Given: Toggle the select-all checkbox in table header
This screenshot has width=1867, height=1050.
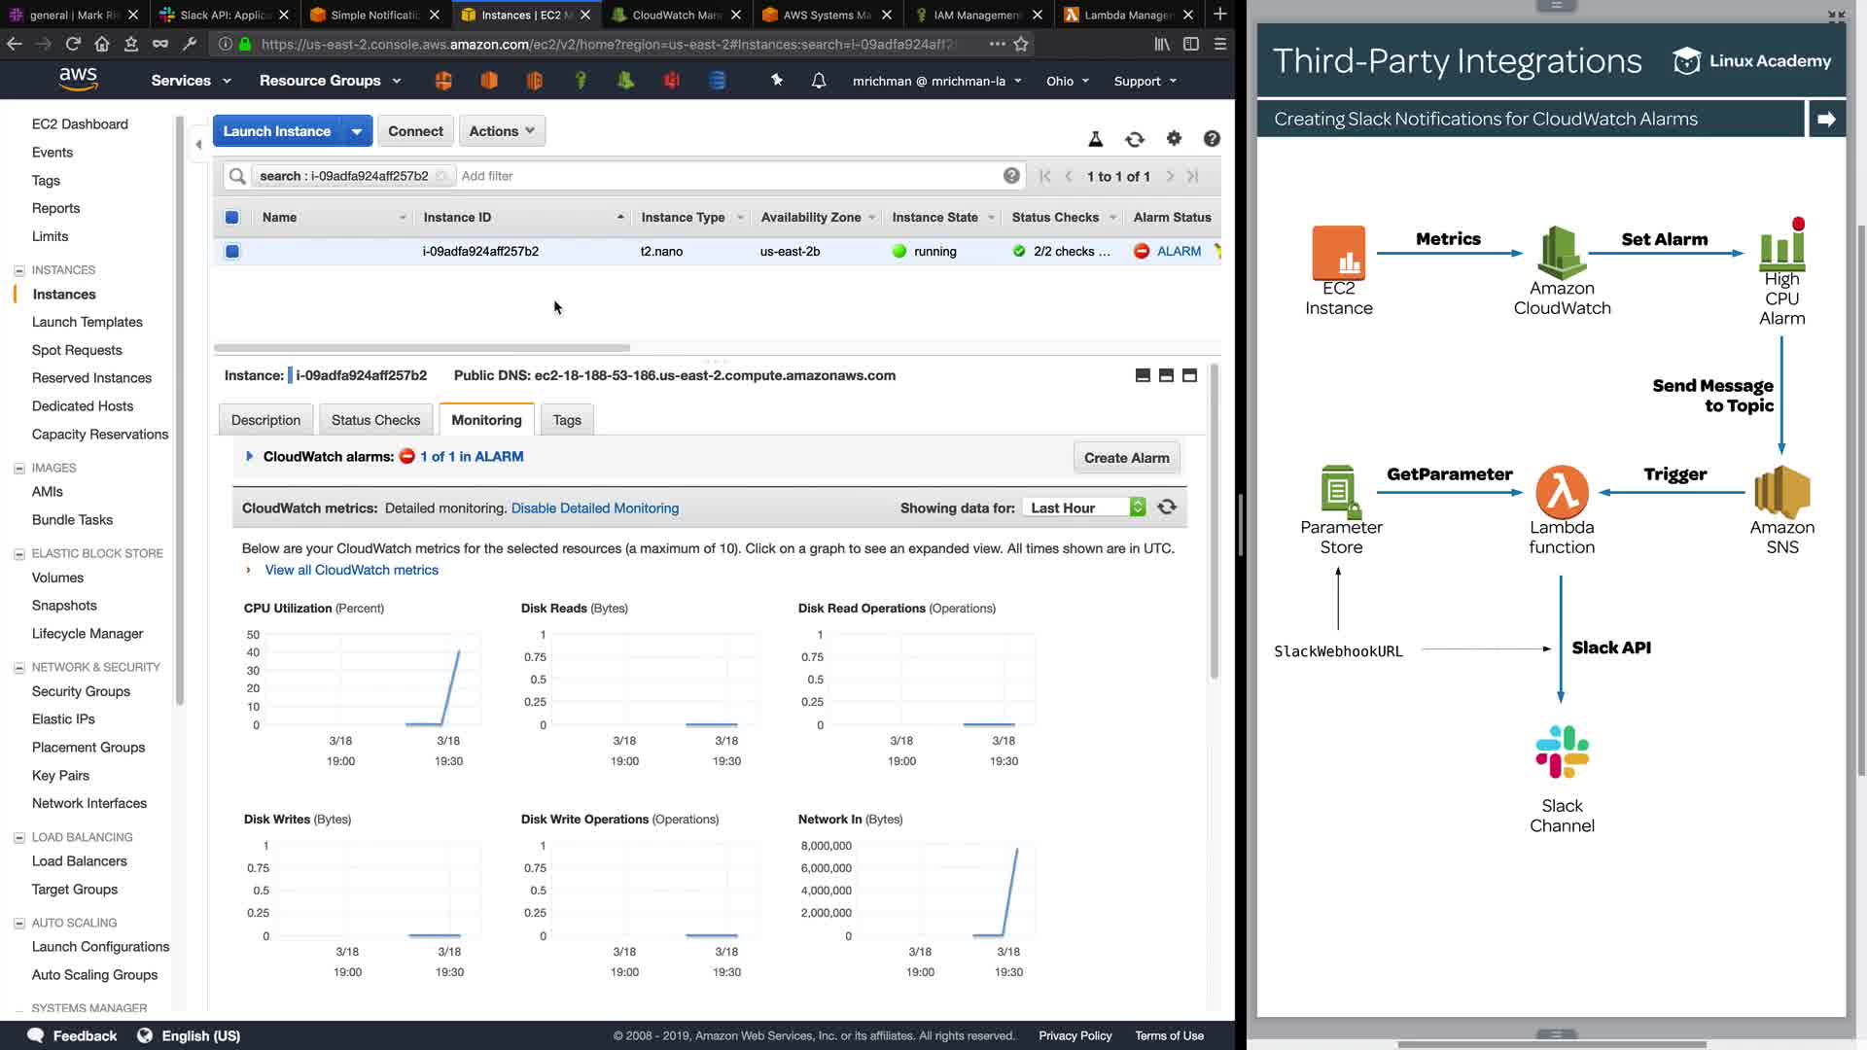Looking at the screenshot, I should (232, 218).
